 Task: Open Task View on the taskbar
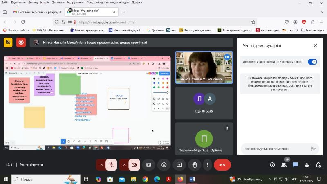point(86,179)
